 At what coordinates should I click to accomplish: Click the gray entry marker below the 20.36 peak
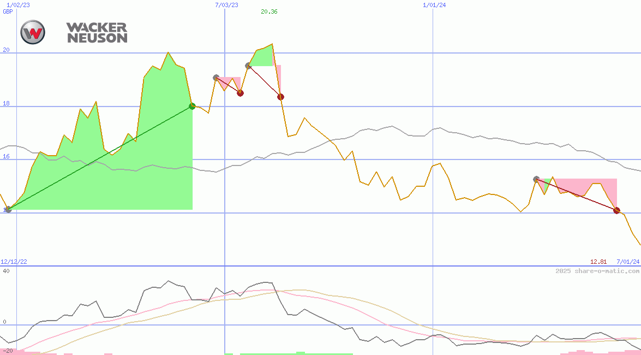click(248, 66)
